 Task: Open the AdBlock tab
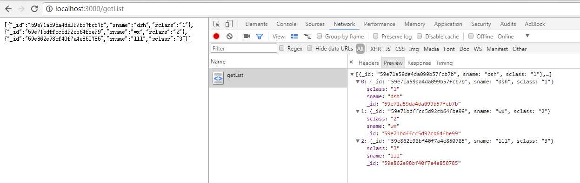pos(535,24)
